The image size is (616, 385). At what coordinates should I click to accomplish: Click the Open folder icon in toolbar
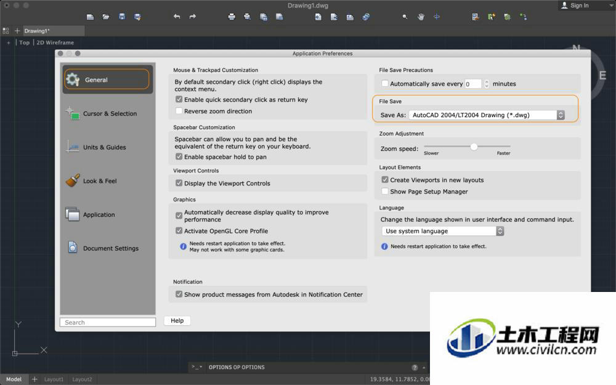point(106,17)
